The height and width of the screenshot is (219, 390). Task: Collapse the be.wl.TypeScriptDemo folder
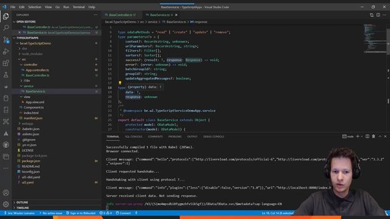(18, 43)
